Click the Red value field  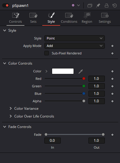[96, 79]
